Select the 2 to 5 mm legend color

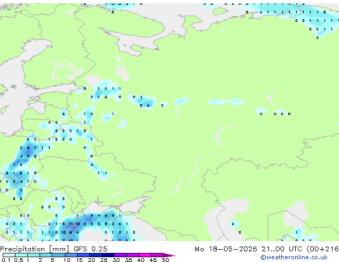coord(47,255)
